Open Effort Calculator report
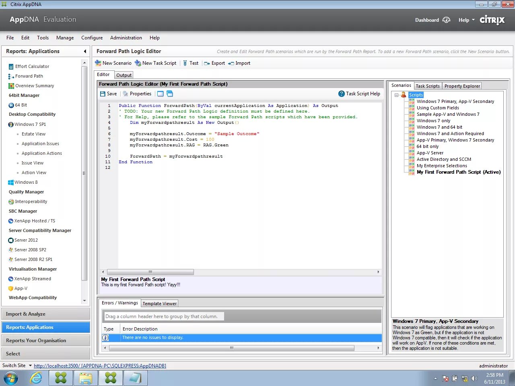Image resolution: width=515 pixels, height=386 pixels. 29,66
